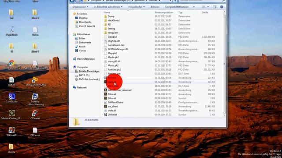This screenshot has height=158, width=282.
Task: Click the Brennen toolbar button
Action: coord(155,7)
